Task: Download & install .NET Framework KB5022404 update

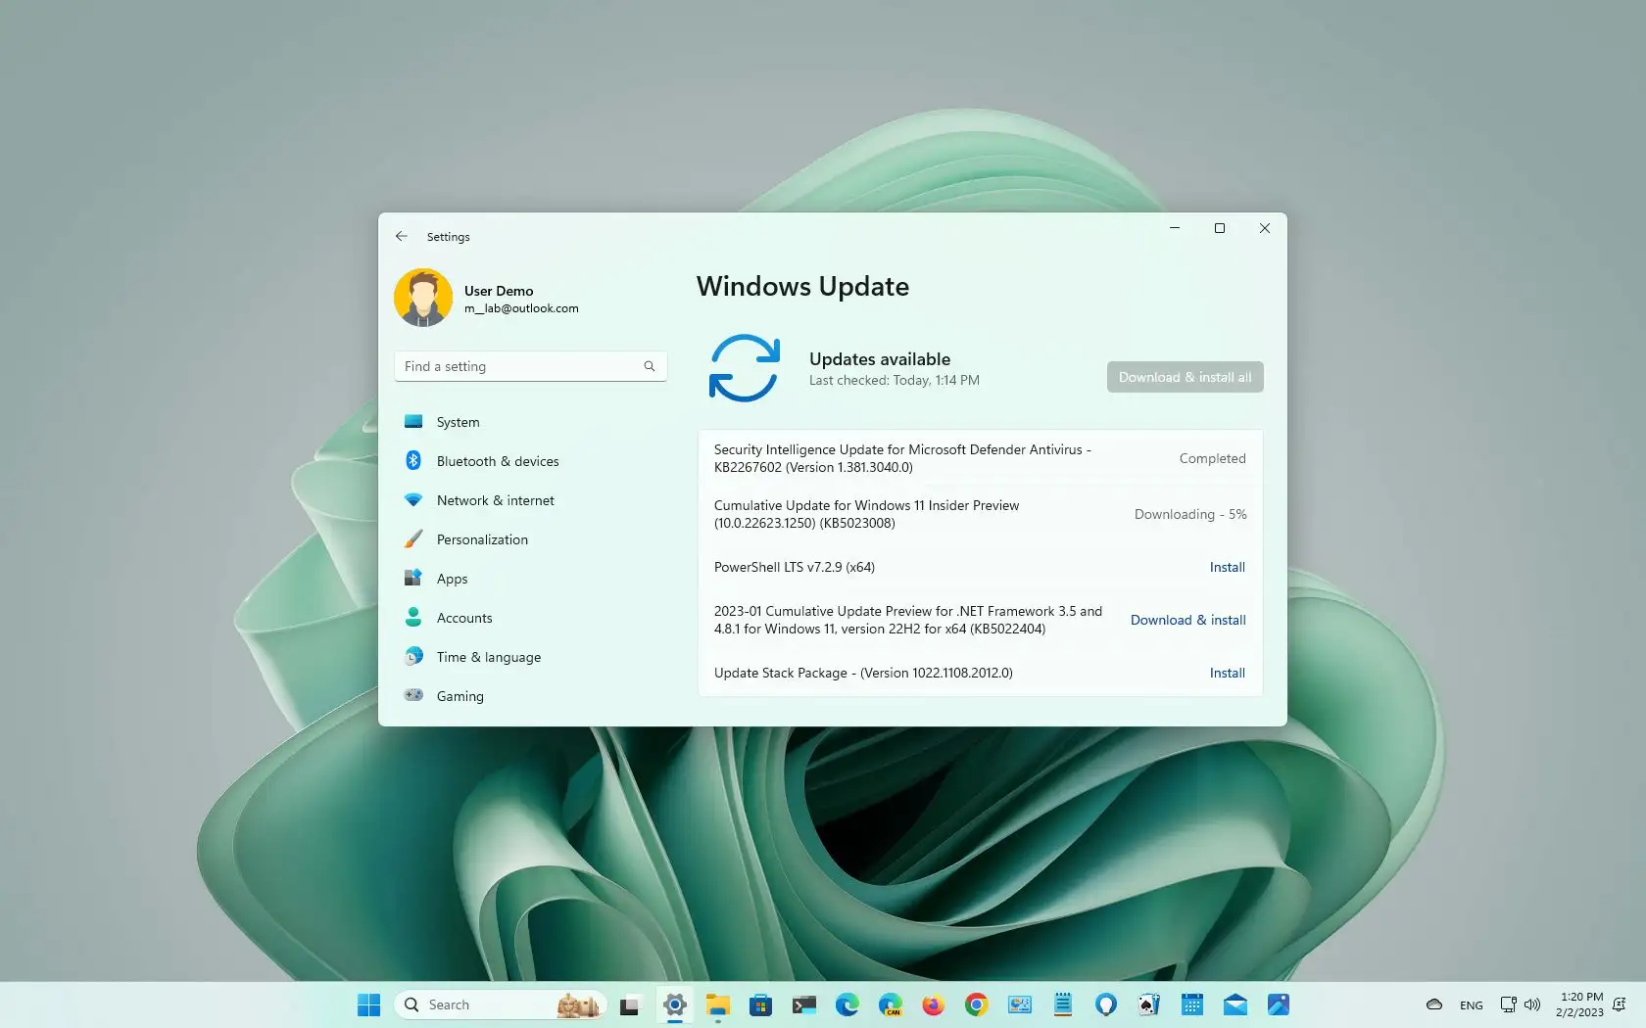Action: coord(1187,620)
